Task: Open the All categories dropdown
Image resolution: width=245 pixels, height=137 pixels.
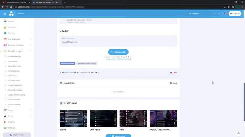Action: [202, 14]
